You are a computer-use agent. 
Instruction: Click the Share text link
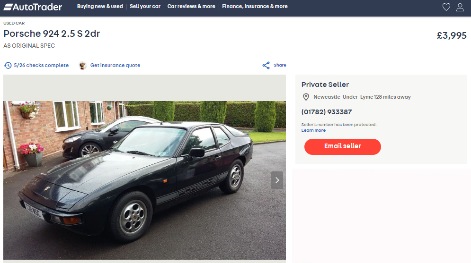280,65
